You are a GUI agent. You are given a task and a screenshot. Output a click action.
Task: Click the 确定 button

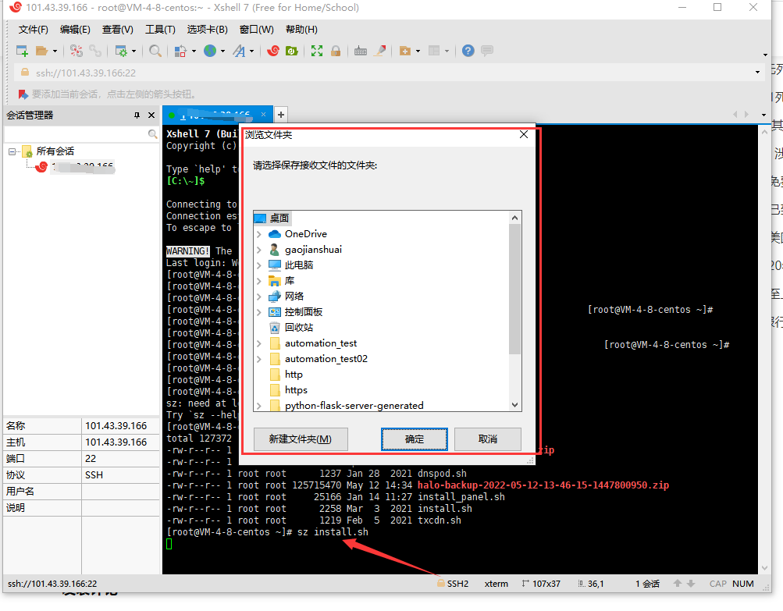pos(415,439)
